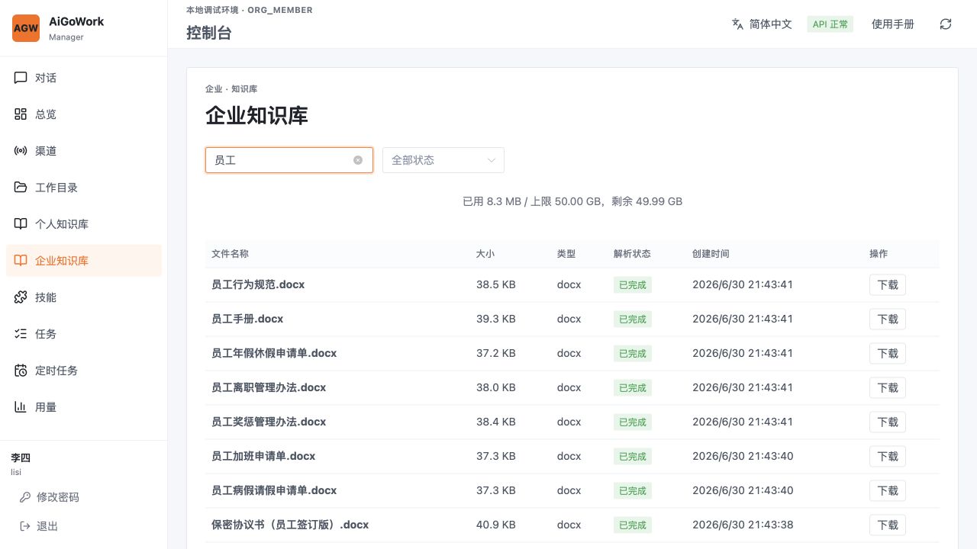Viewport: 977px width, 549px height.
Task: Click the open-book icon beside 企业知识库
Action: pyautogui.click(x=21, y=261)
